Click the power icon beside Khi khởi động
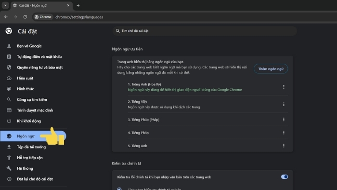Screen dimensions: 337x190 [x=9, y=121]
